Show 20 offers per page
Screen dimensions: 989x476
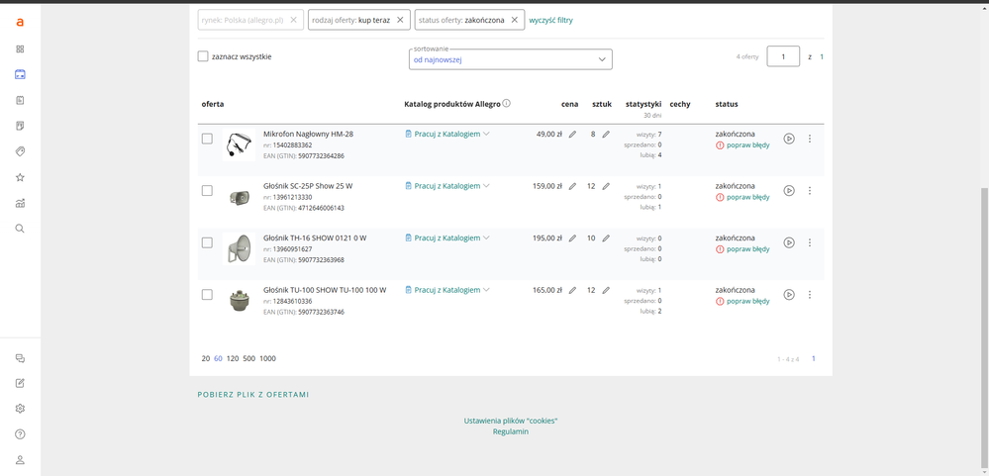click(x=206, y=359)
